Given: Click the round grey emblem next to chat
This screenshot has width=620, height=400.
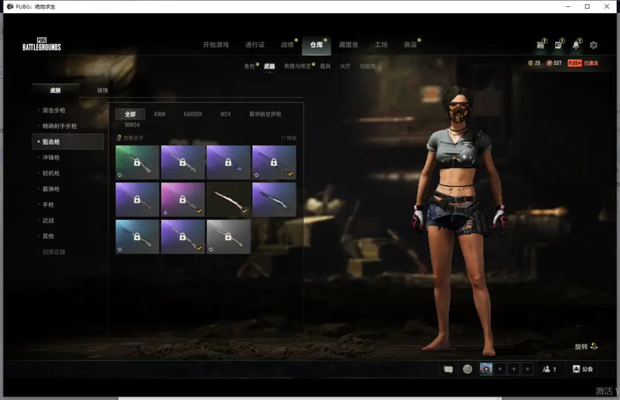Looking at the screenshot, I should coord(467,369).
